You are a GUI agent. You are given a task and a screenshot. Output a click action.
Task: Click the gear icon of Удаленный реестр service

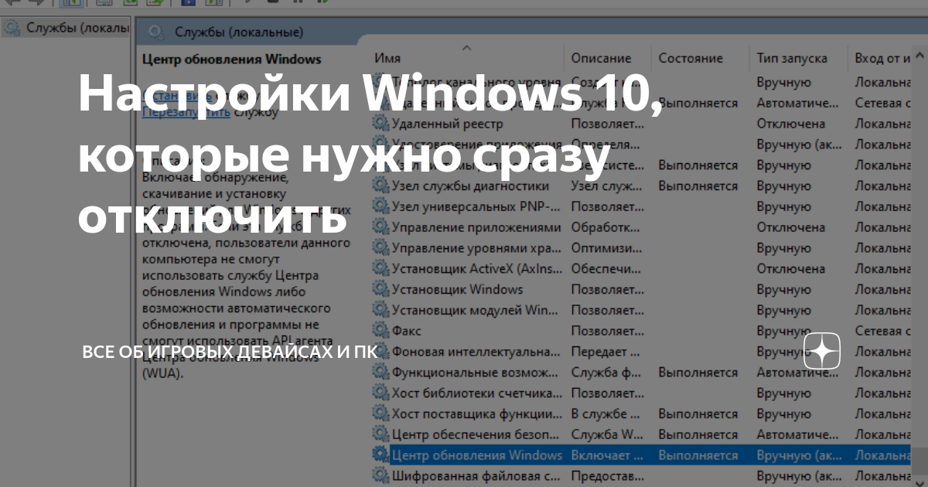[x=380, y=124]
